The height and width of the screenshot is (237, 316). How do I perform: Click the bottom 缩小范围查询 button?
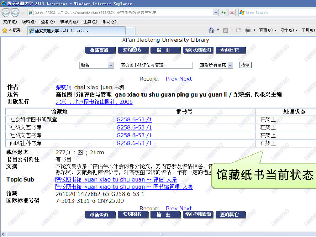click(x=198, y=215)
